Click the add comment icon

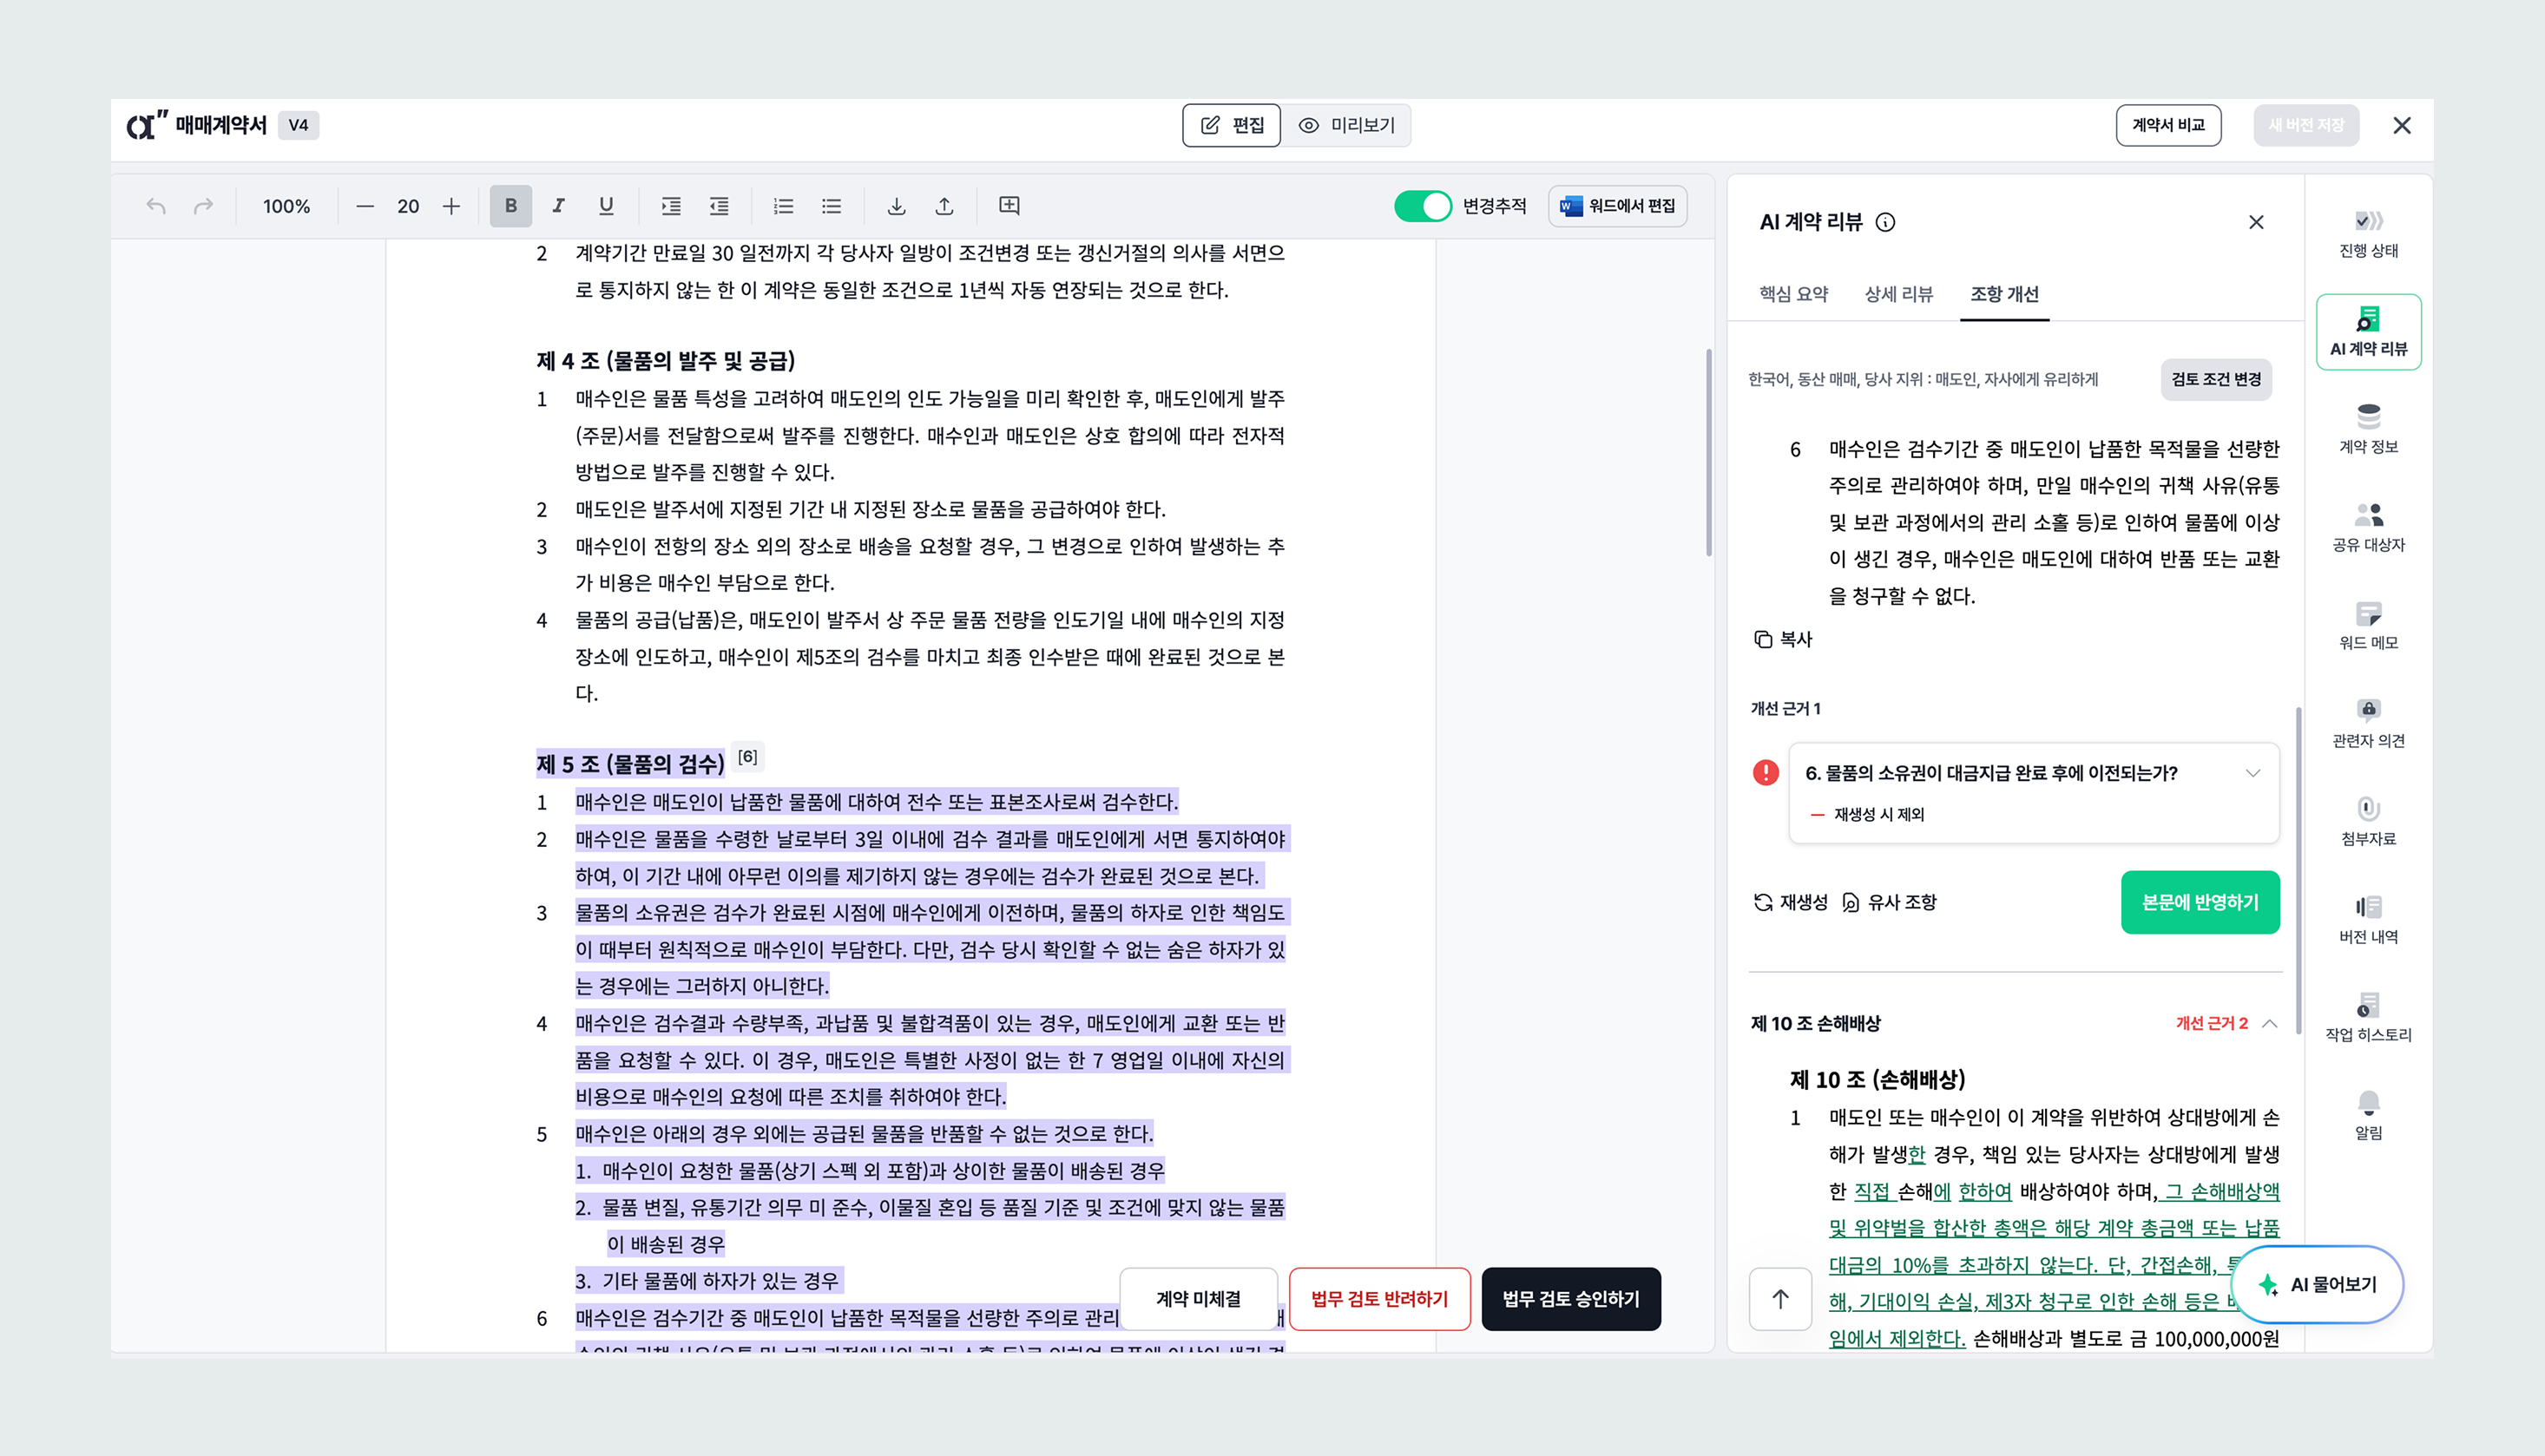[x=1009, y=206]
